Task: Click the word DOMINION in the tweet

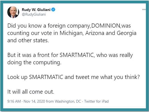Action: 106,26
